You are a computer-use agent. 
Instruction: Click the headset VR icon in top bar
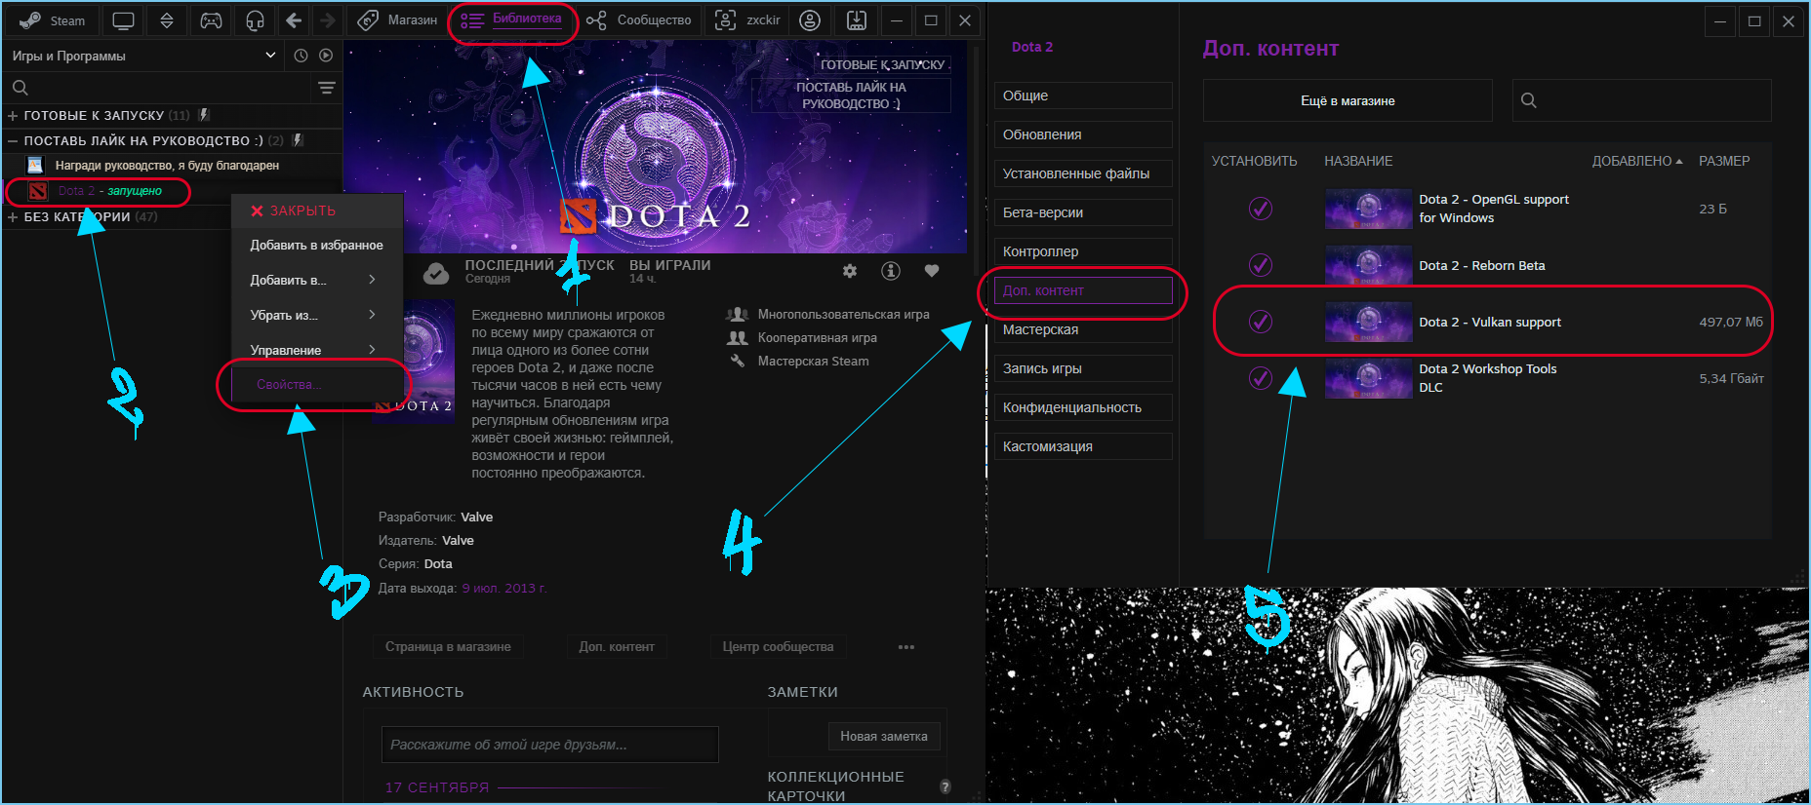click(x=255, y=20)
